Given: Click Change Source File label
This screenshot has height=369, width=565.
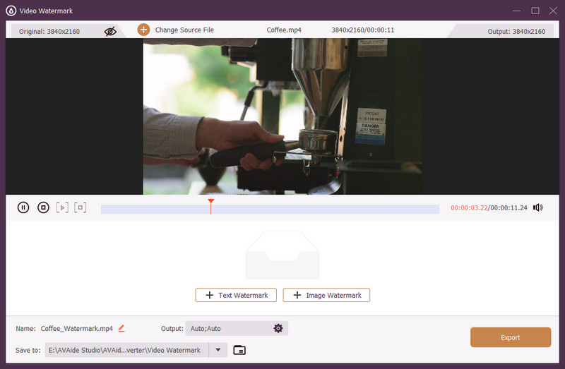Looking at the screenshot, I should (x=184, y=30).
